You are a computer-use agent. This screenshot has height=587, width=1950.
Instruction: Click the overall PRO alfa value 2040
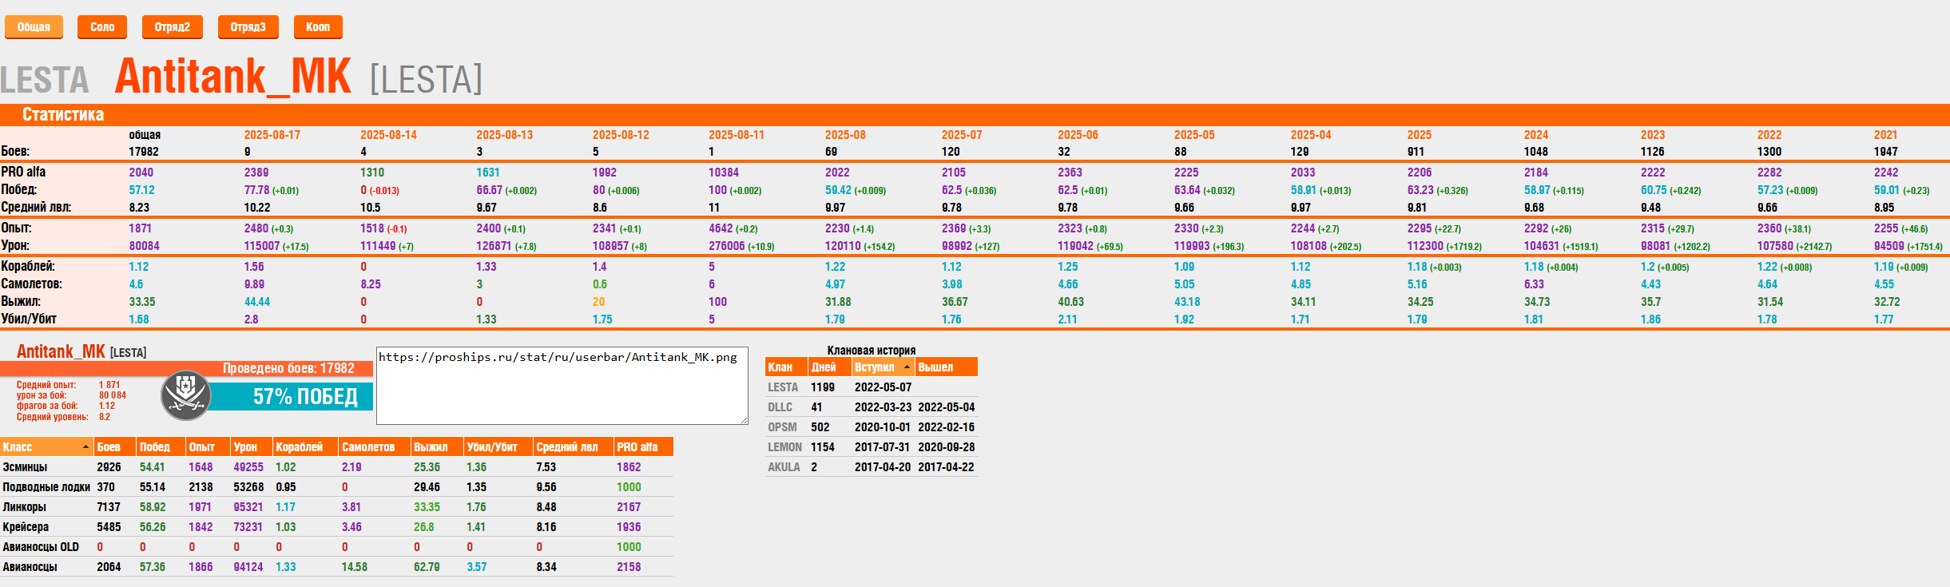[x=141, y=173]
